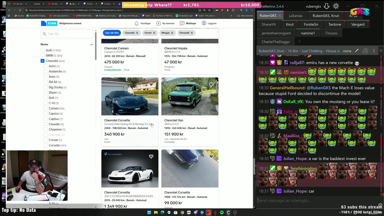Open chat split options menu
384x216 pixels.
pos(374,51)
